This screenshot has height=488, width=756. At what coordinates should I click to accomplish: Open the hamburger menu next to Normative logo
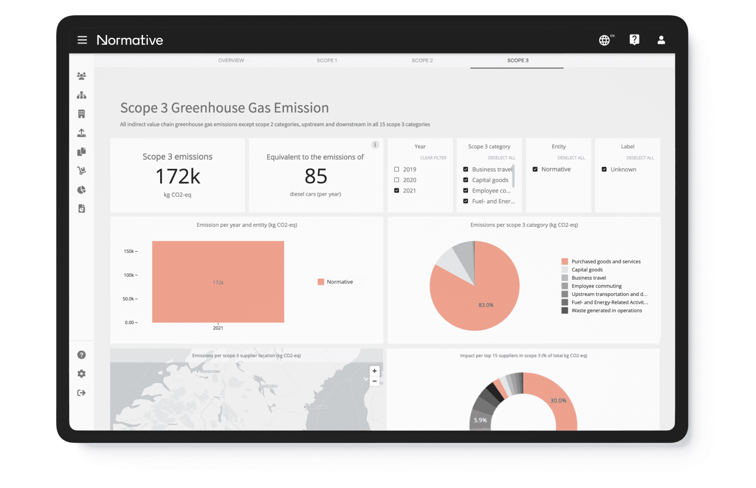tap(82, 40)
